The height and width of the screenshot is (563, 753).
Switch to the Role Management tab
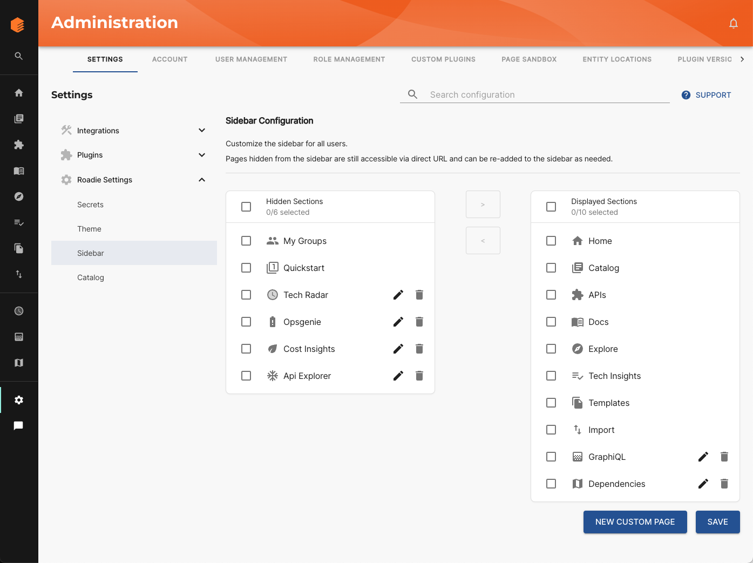coord(349,59)
